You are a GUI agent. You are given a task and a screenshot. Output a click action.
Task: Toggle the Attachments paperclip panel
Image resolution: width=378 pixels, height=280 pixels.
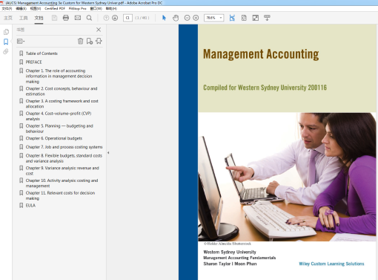pyautogui.click(x=6, y=51)
